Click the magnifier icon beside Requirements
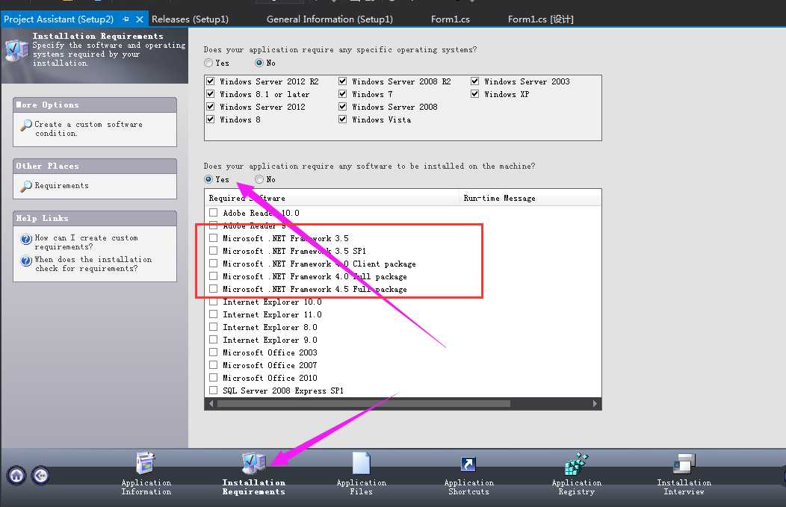Screen dimensions: 786x507 click(26, 186)
